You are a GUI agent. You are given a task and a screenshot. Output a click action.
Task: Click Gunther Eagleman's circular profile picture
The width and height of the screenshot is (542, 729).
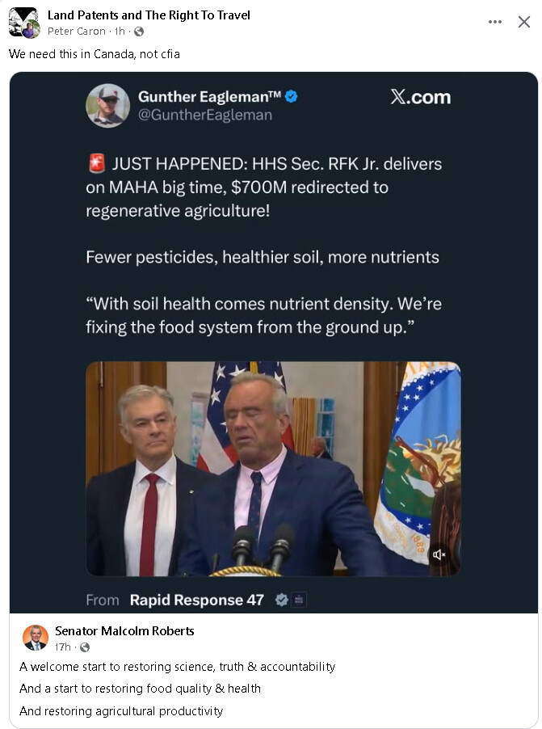click(107, 106)
